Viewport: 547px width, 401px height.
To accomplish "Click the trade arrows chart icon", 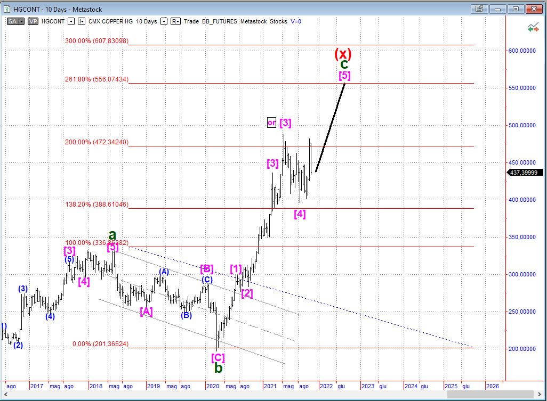I will tap(533, 28).
